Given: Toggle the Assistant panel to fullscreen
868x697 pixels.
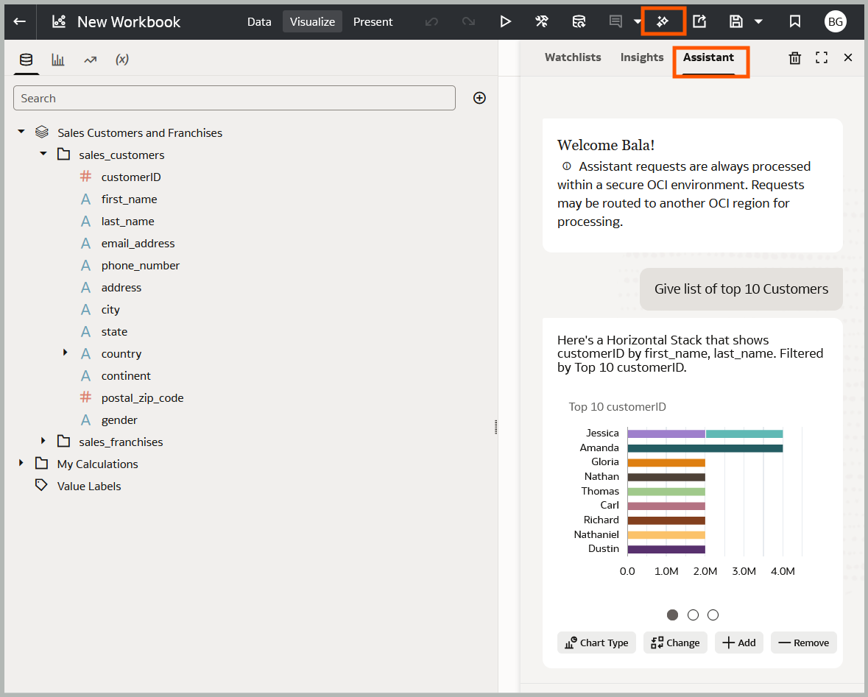Looking at the screenshot, I should 821,57.
